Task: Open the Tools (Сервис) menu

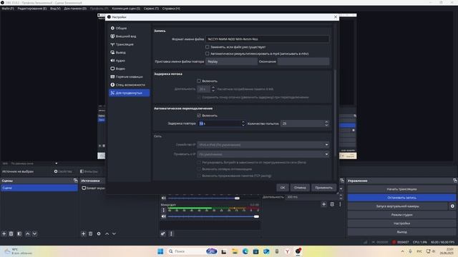Action: [x=151, y=9]
